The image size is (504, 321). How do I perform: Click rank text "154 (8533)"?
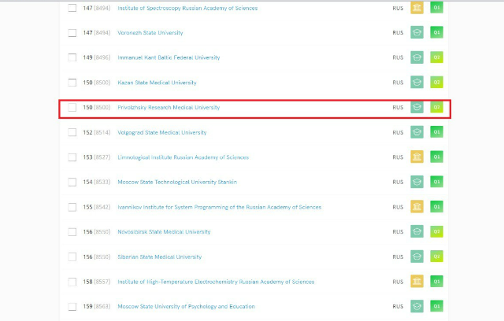(96, 182)
